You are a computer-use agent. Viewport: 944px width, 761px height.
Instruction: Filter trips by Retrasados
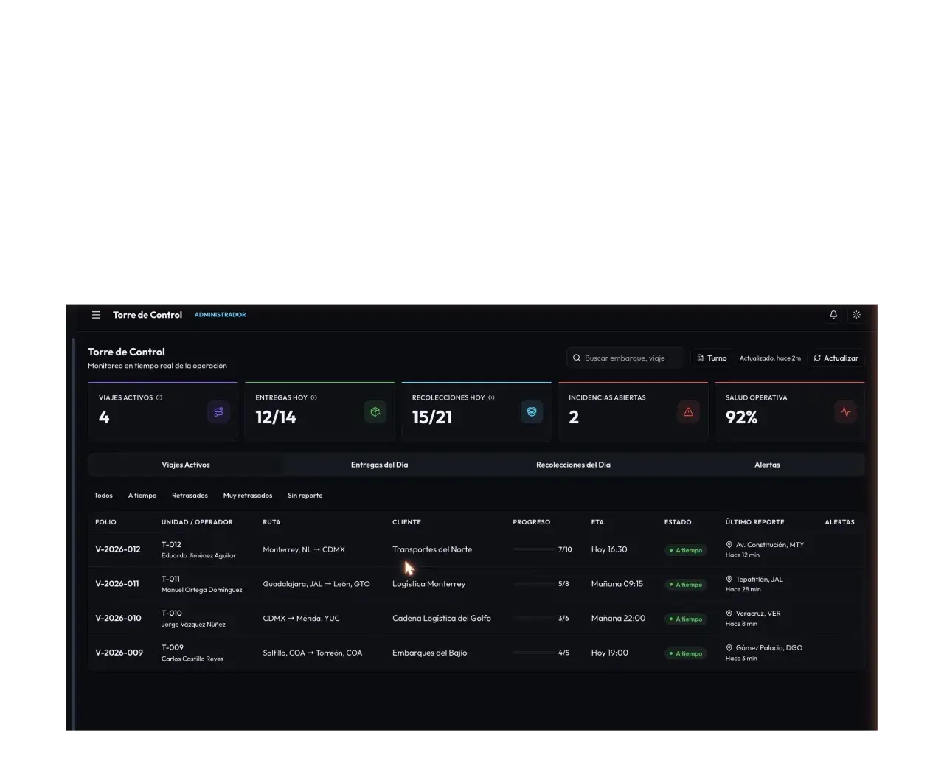point(190,496)
